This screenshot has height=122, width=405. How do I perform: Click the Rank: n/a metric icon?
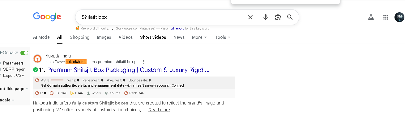[x=126, y=93]
